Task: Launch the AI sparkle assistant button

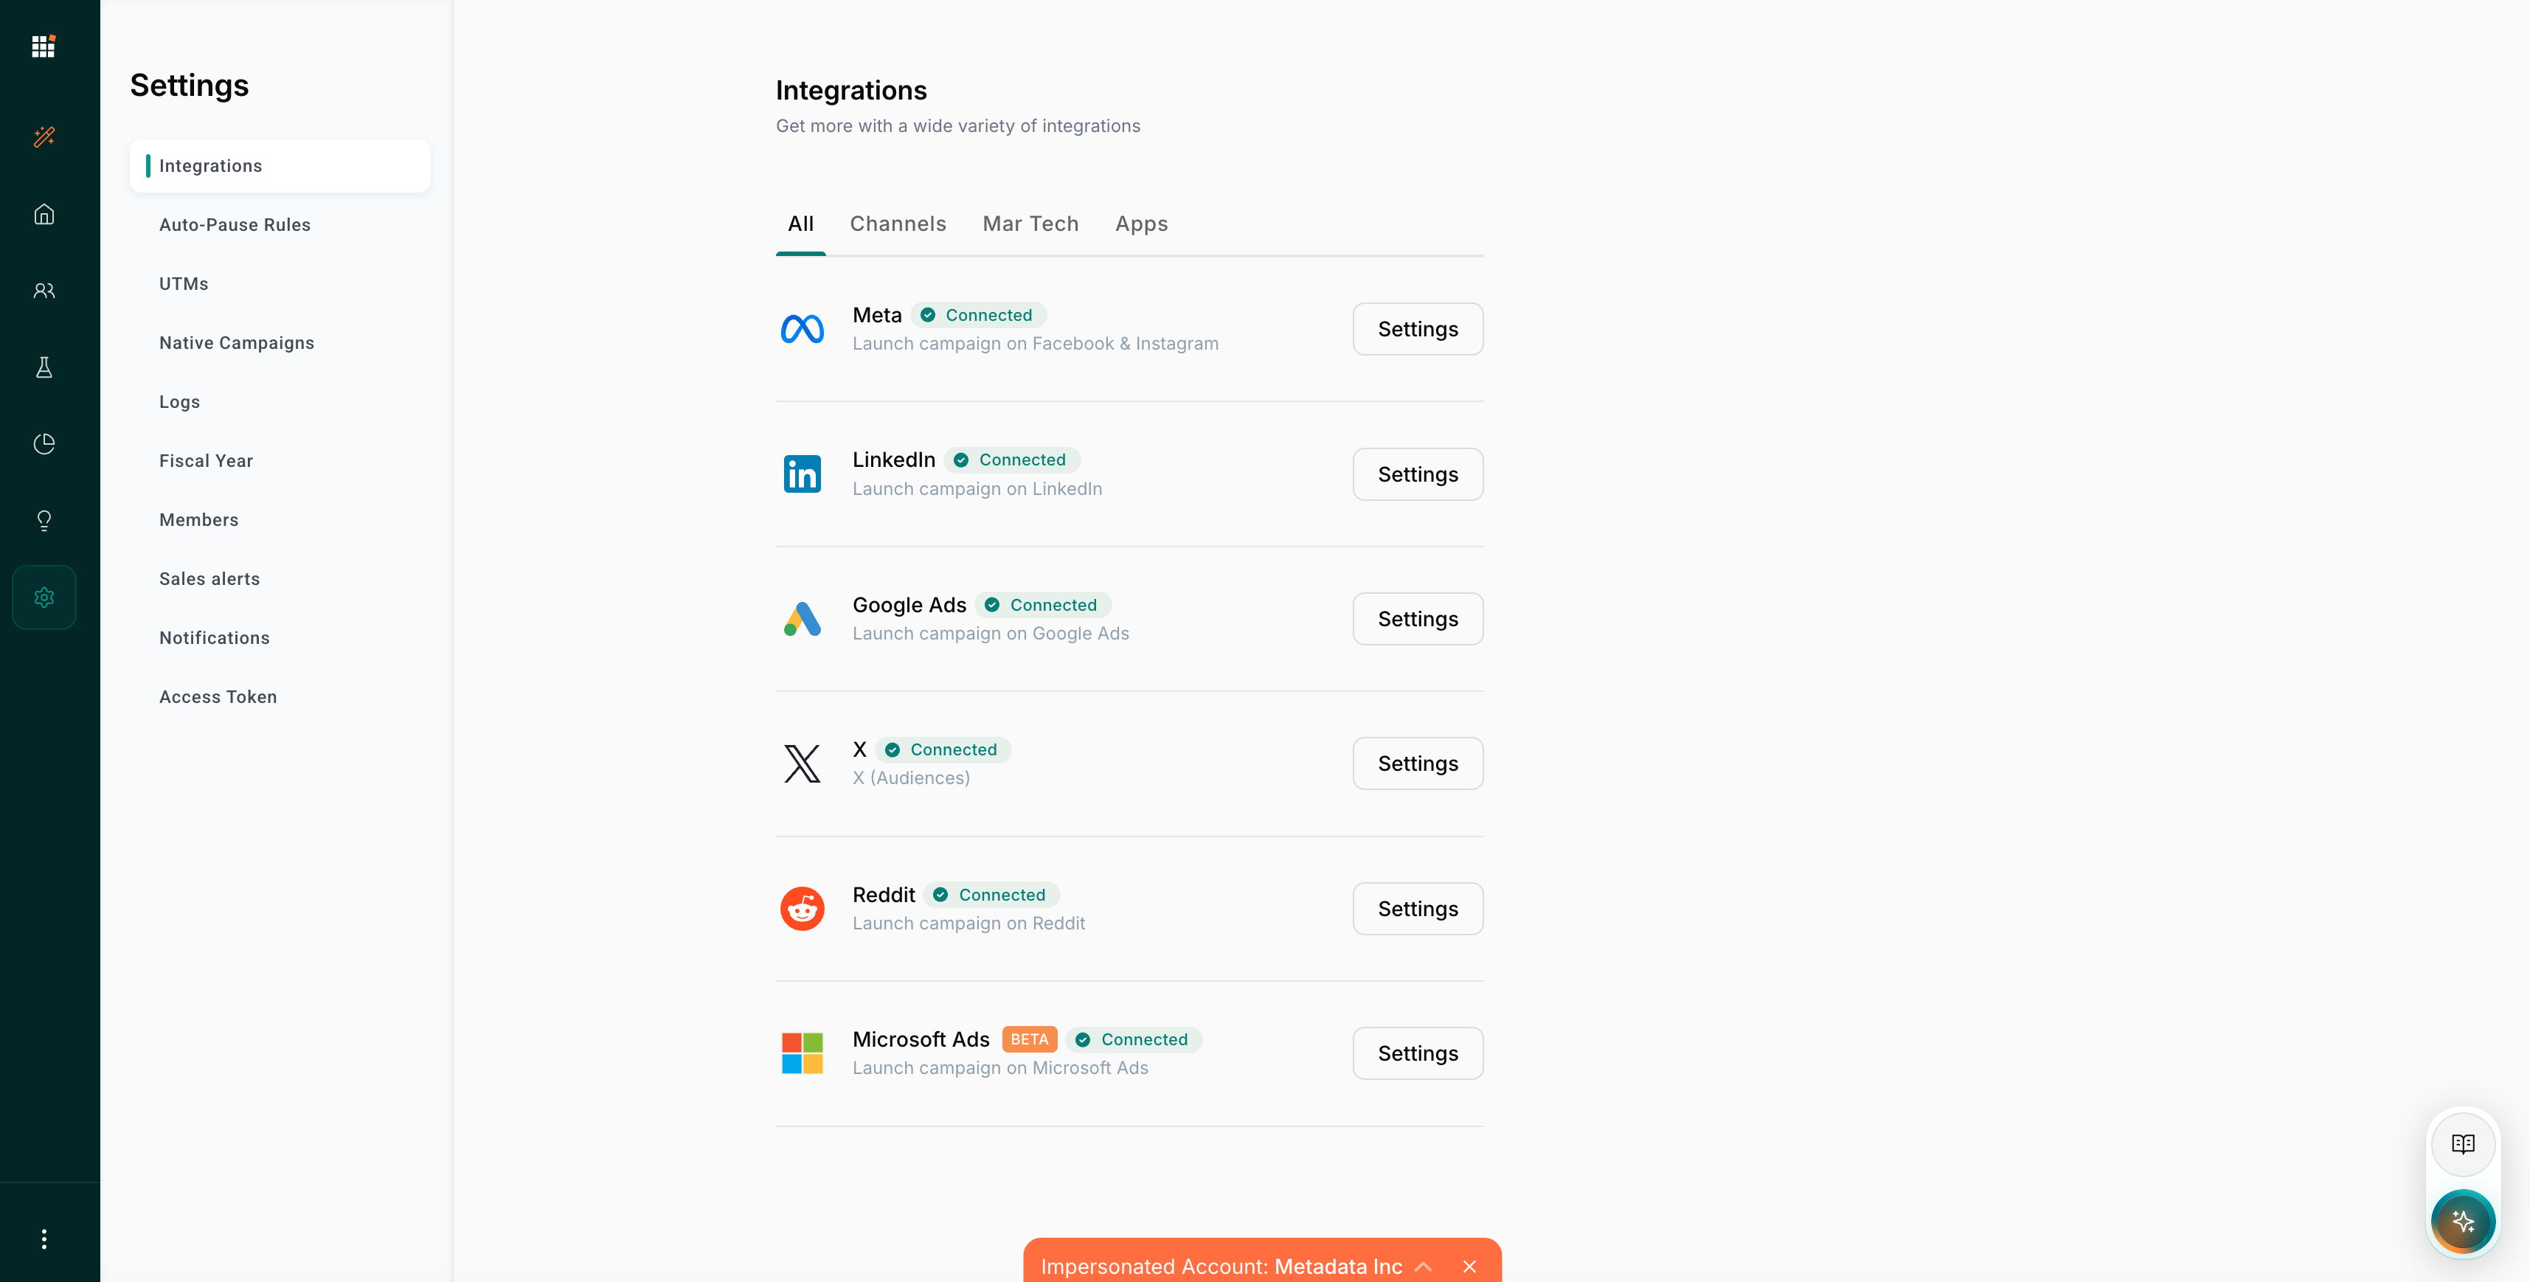Action: [x=2462, y=1222]
